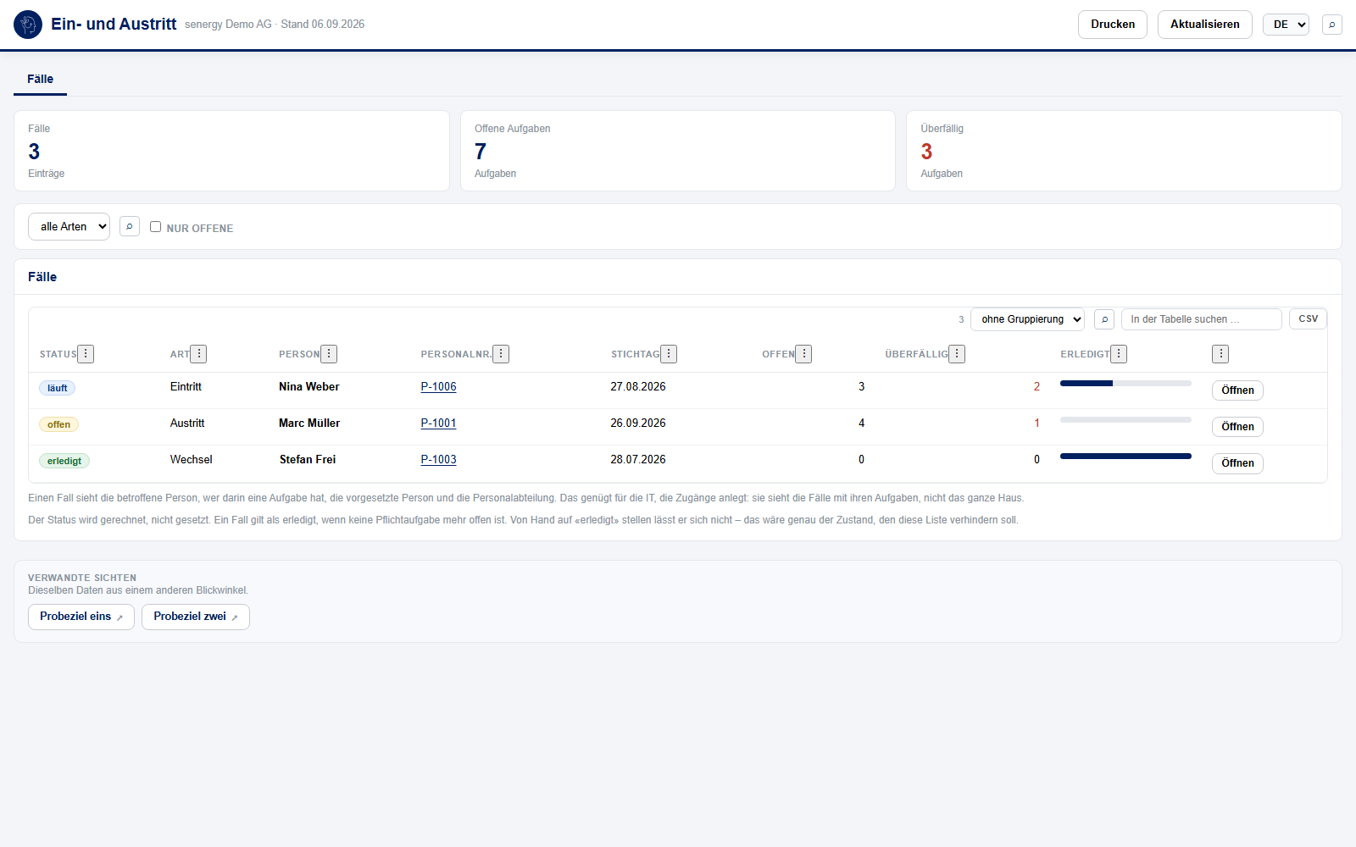The image size is (1356, 847).
Task: Open the Art column menu
Action: point(198,354)
